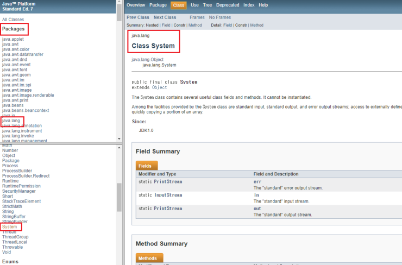Click the packages list scrollbar thumb
The image size is (402, 265).
coord(119,12)
